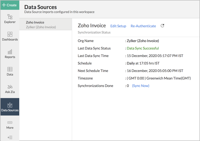Click the 'Zoho Invoice' title in detail panel
Image resolution: width=200 pixels, height=141 pixels.
pos(92,25)
